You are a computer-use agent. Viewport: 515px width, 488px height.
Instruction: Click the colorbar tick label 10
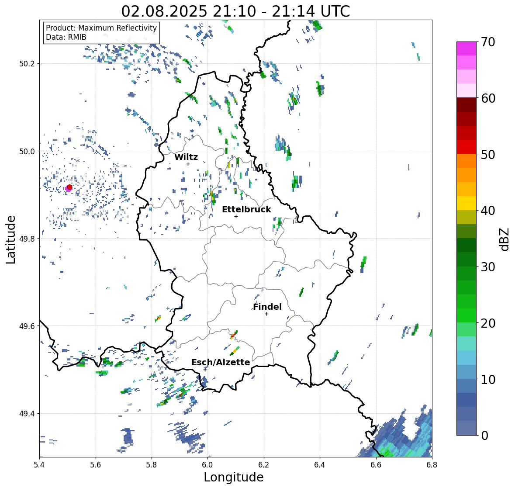[x=488, y=379]
